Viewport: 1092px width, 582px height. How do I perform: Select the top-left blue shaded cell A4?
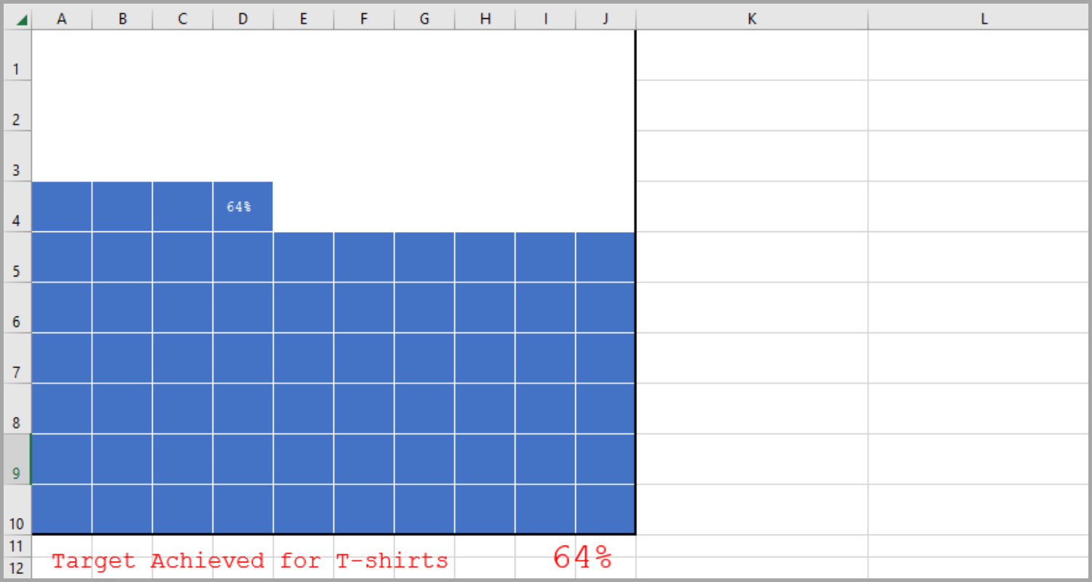[62, 206]
